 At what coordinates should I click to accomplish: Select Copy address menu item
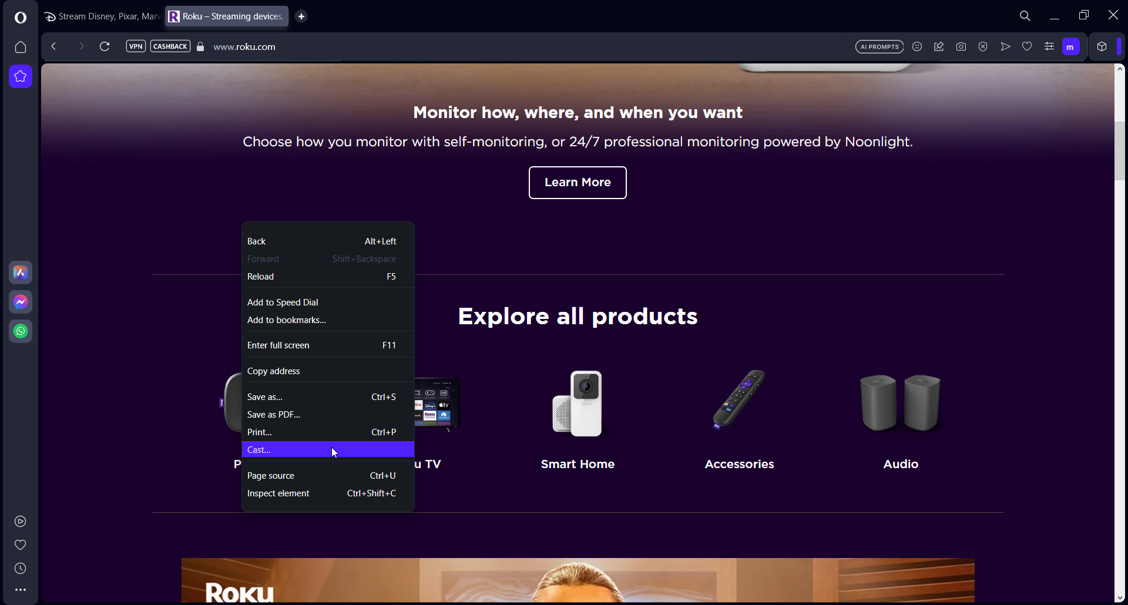click(328, 371)
